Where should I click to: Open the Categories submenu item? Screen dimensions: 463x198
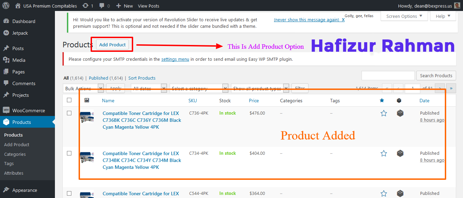[15, 154]
